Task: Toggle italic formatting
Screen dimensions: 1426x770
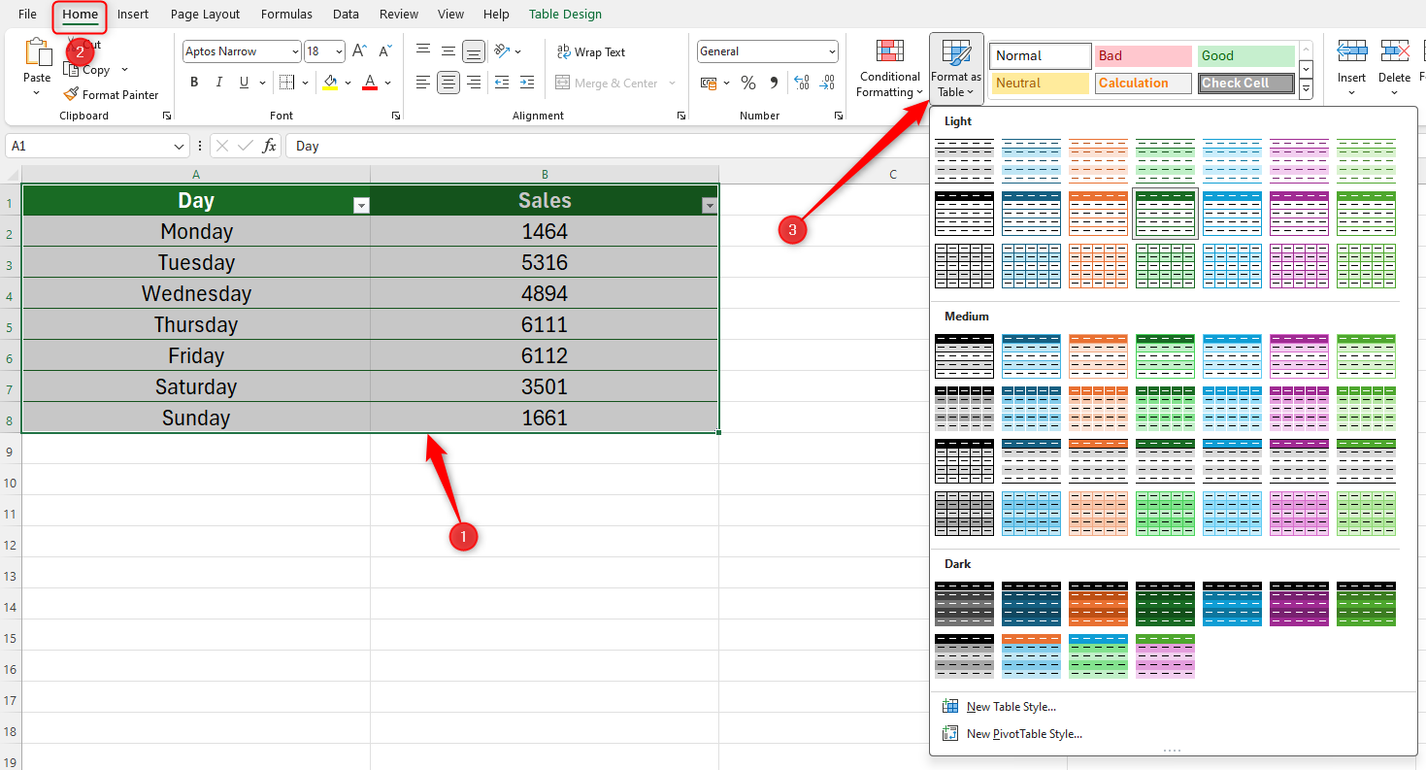Action: tap(218, 83)
